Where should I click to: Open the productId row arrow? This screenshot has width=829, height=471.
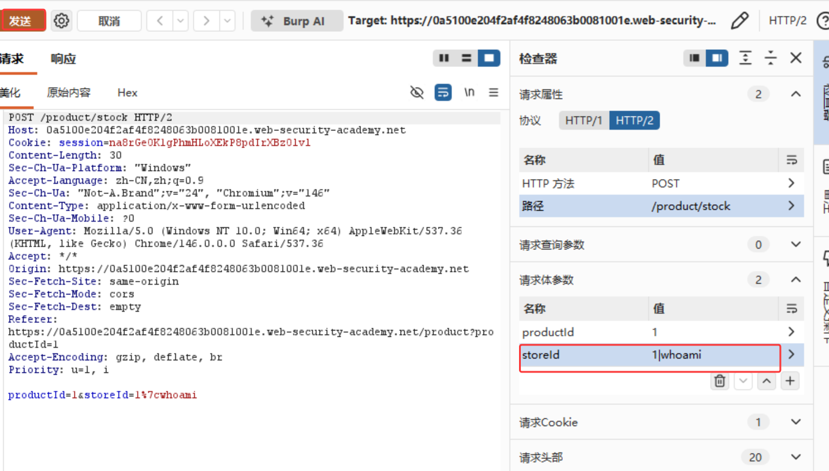point(791,332)
